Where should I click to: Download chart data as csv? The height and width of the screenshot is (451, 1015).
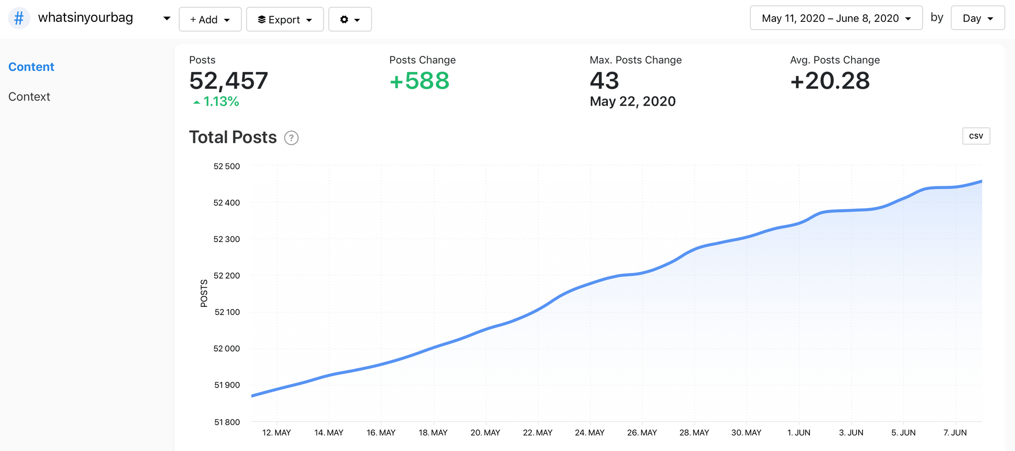975,136
